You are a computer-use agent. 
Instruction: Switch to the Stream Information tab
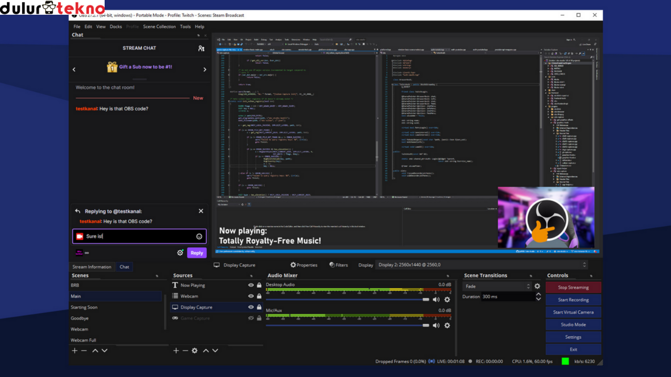[92, 267]
